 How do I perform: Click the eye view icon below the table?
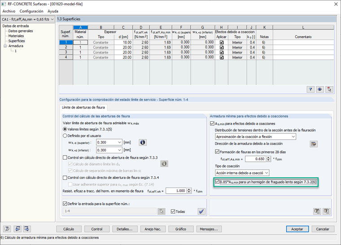point(319,89)
